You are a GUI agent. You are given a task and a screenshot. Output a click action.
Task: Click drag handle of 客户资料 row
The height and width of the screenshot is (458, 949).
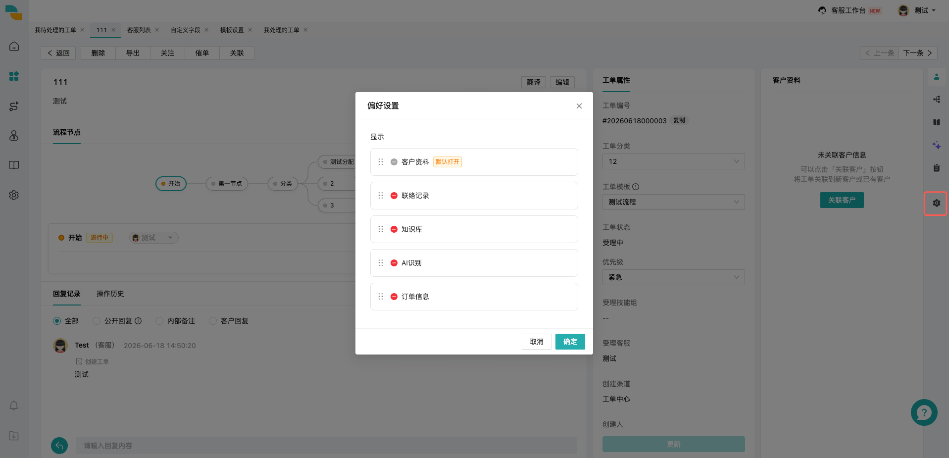[x=381, y=162]
